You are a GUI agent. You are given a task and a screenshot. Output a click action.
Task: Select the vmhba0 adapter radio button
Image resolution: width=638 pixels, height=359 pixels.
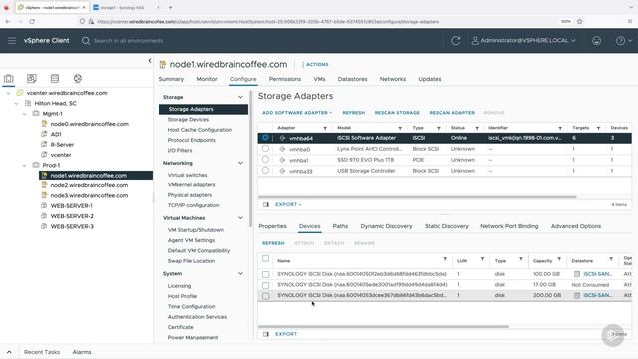click(265, 149)
